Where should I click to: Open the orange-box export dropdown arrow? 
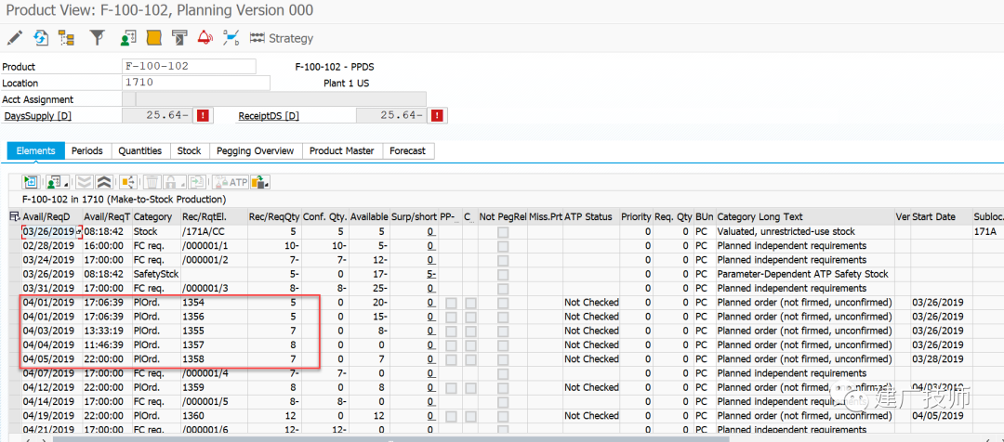[x=266, y=186]
